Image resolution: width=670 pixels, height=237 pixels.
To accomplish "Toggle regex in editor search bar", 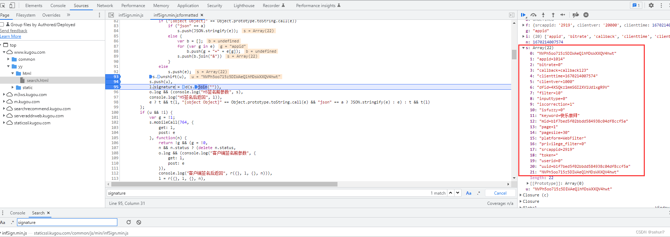I will [479, 193].
